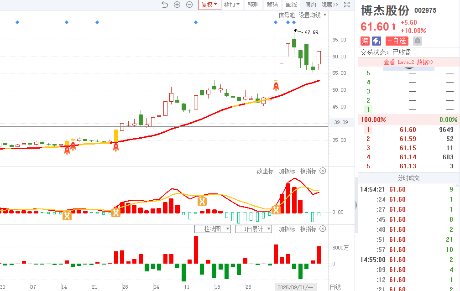Click the price alert bell icon
Screen dimensions: 460x291
(417, 41)
